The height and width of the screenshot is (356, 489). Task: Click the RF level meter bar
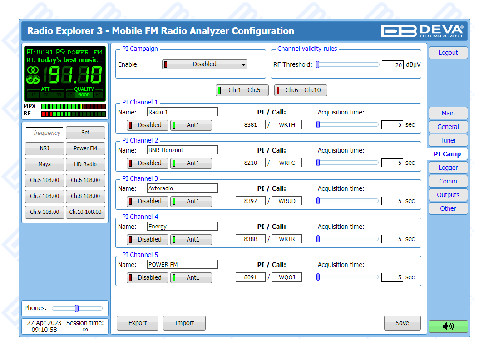click(x=73, y=114)
